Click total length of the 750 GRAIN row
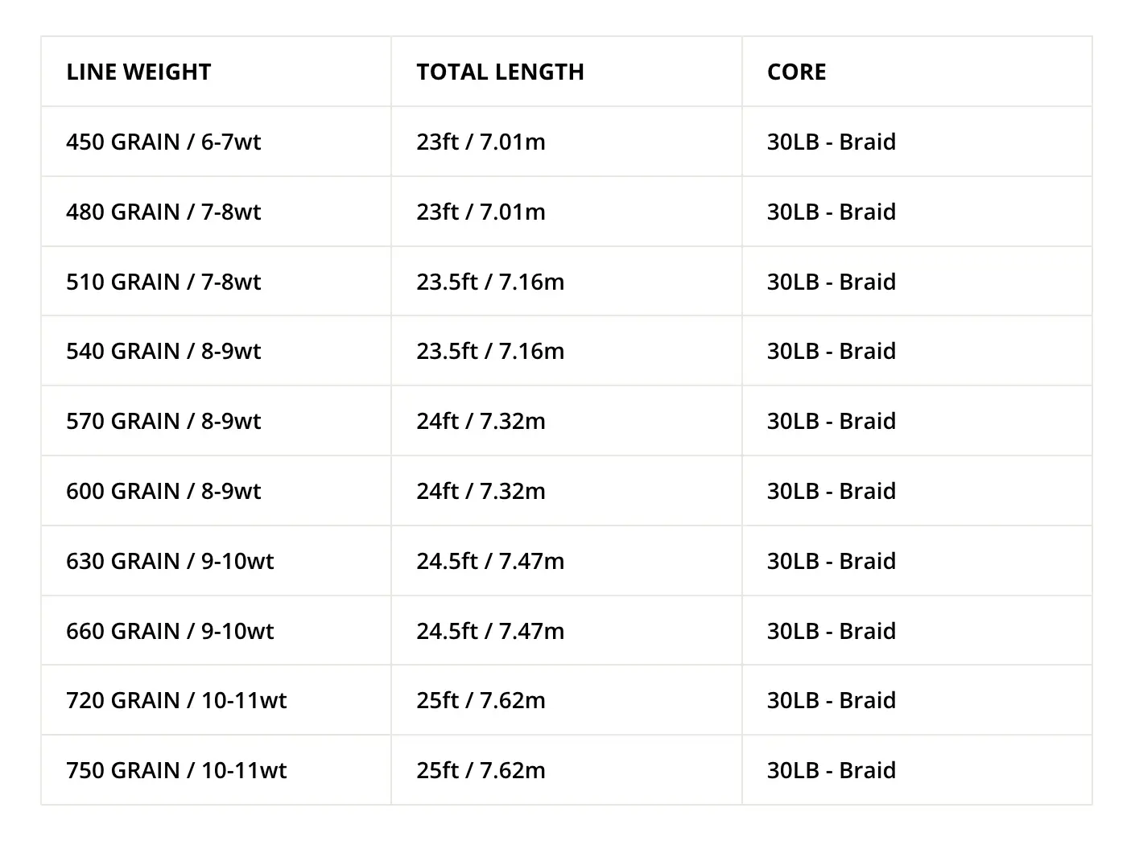 click(x=481, y=770)
